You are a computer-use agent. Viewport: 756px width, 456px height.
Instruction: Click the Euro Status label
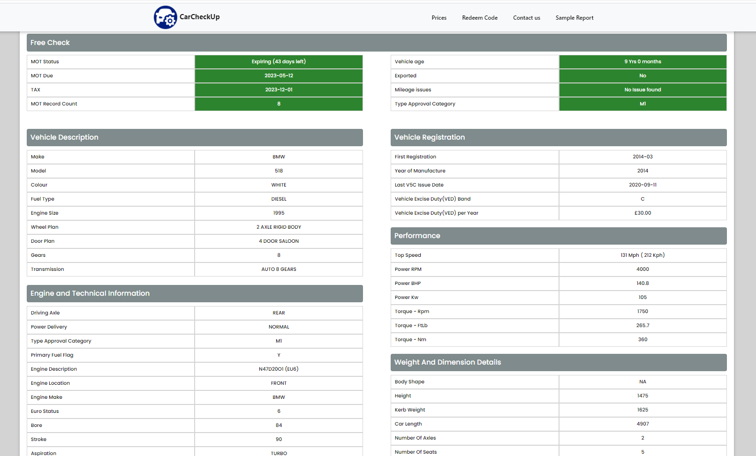click(x=45, y=411)
